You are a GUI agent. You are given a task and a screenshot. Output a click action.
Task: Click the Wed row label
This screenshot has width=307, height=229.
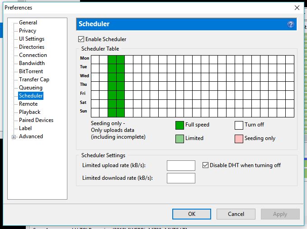[x=85, y=76]
